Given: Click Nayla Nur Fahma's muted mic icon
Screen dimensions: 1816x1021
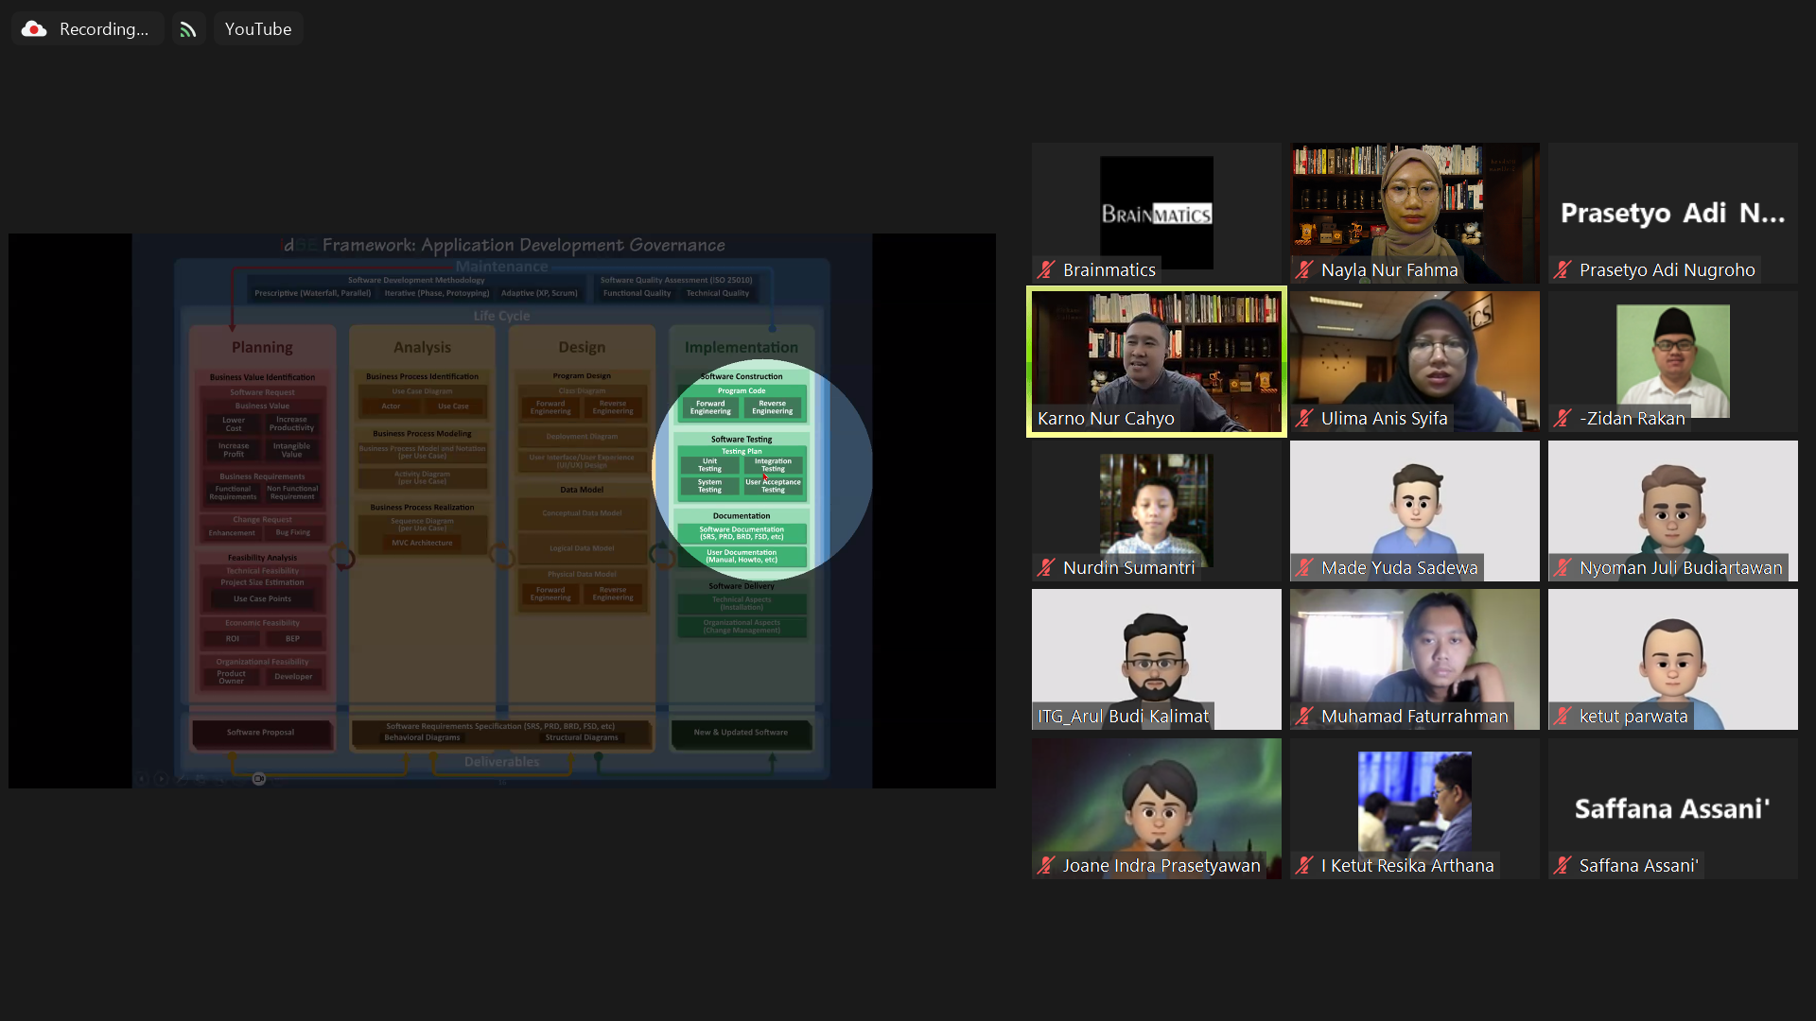Looking at the screenshot, I should (x=1304, y=270).
